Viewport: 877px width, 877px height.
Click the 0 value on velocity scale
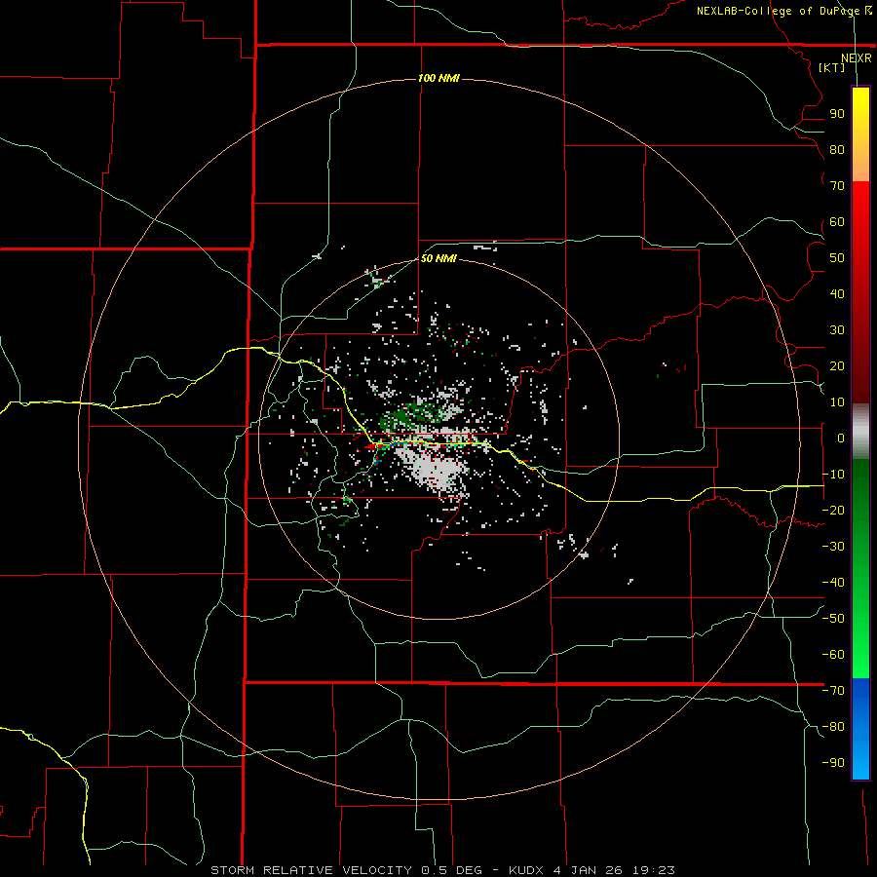tap(841, 438)
